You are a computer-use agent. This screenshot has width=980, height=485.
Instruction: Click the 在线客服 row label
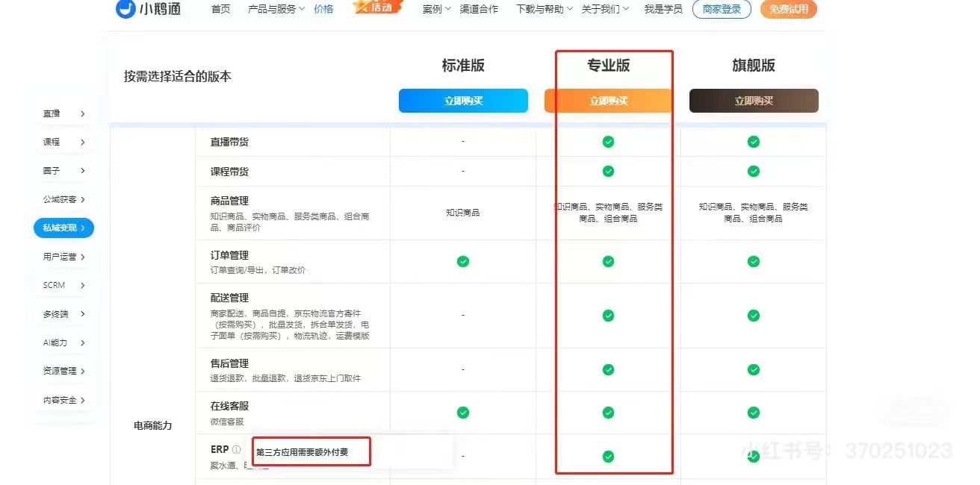pos(229,406)
